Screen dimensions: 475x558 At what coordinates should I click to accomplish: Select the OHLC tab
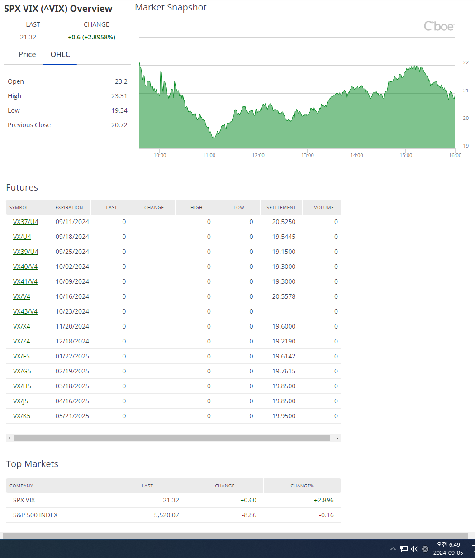click(x=60, y=54)
